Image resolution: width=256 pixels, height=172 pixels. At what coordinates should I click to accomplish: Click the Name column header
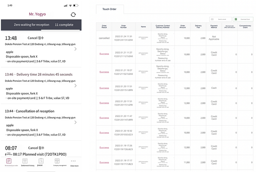point(143,27)
